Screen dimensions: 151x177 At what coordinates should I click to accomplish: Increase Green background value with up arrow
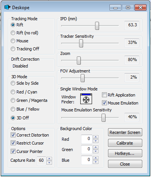pos(96,147)
